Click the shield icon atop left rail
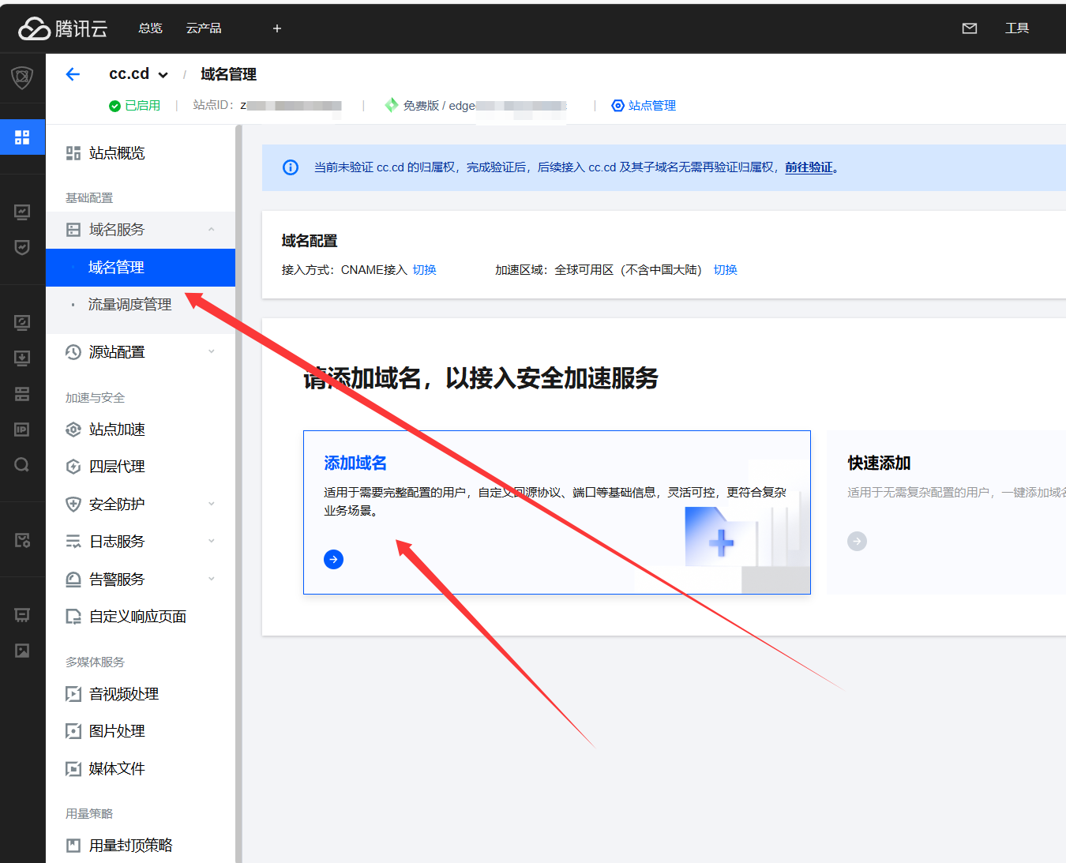This screenshot has width=1066, height=863. click(22, 77)
